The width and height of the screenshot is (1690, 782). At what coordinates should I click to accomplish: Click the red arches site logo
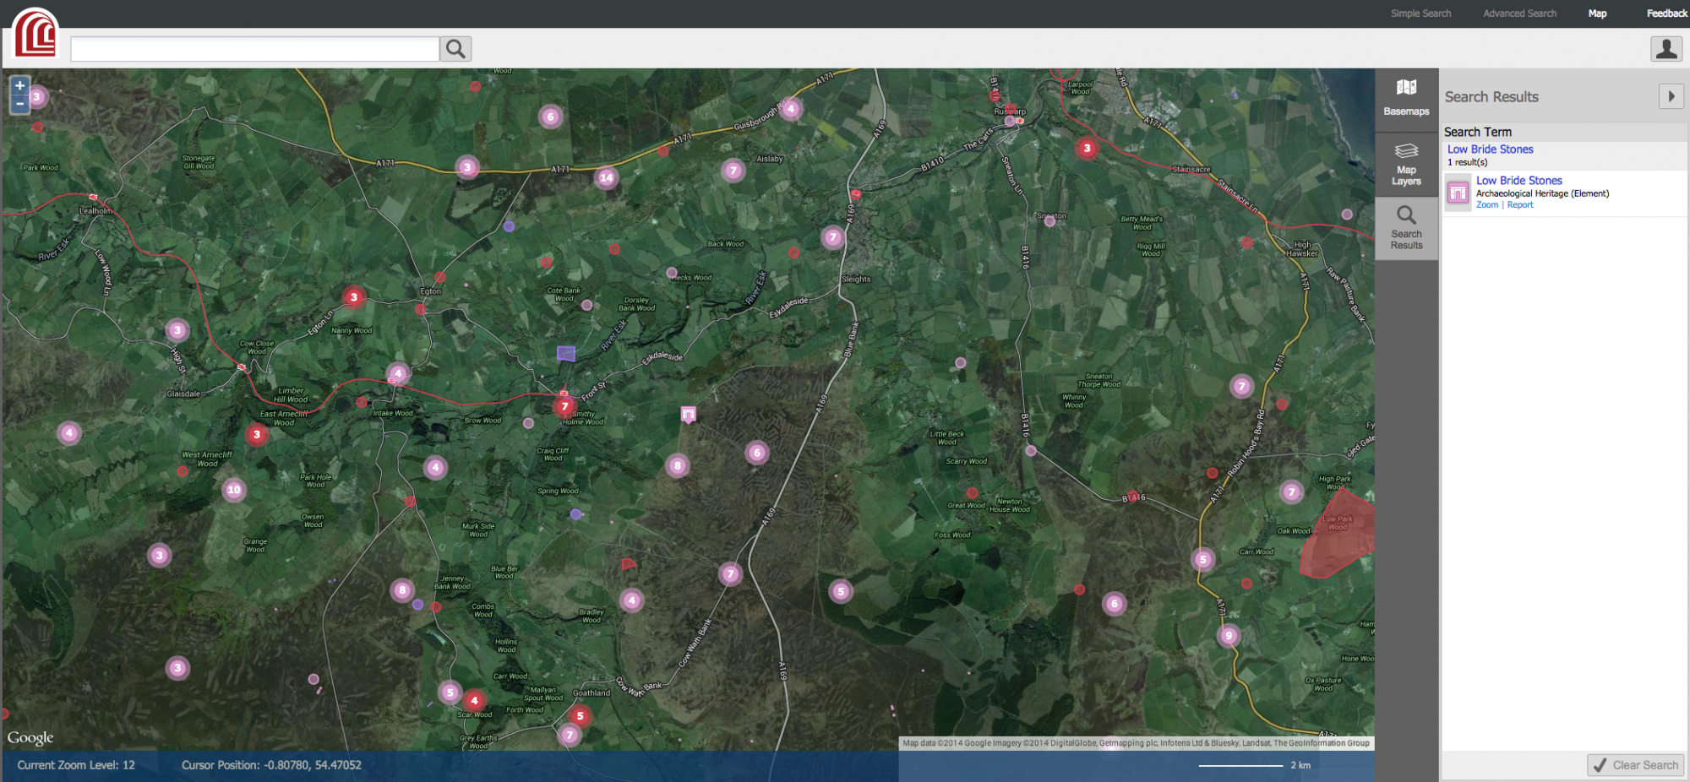(x=35, y=34)
